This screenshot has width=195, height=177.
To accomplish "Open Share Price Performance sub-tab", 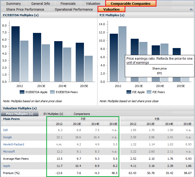I will point(25,10).
